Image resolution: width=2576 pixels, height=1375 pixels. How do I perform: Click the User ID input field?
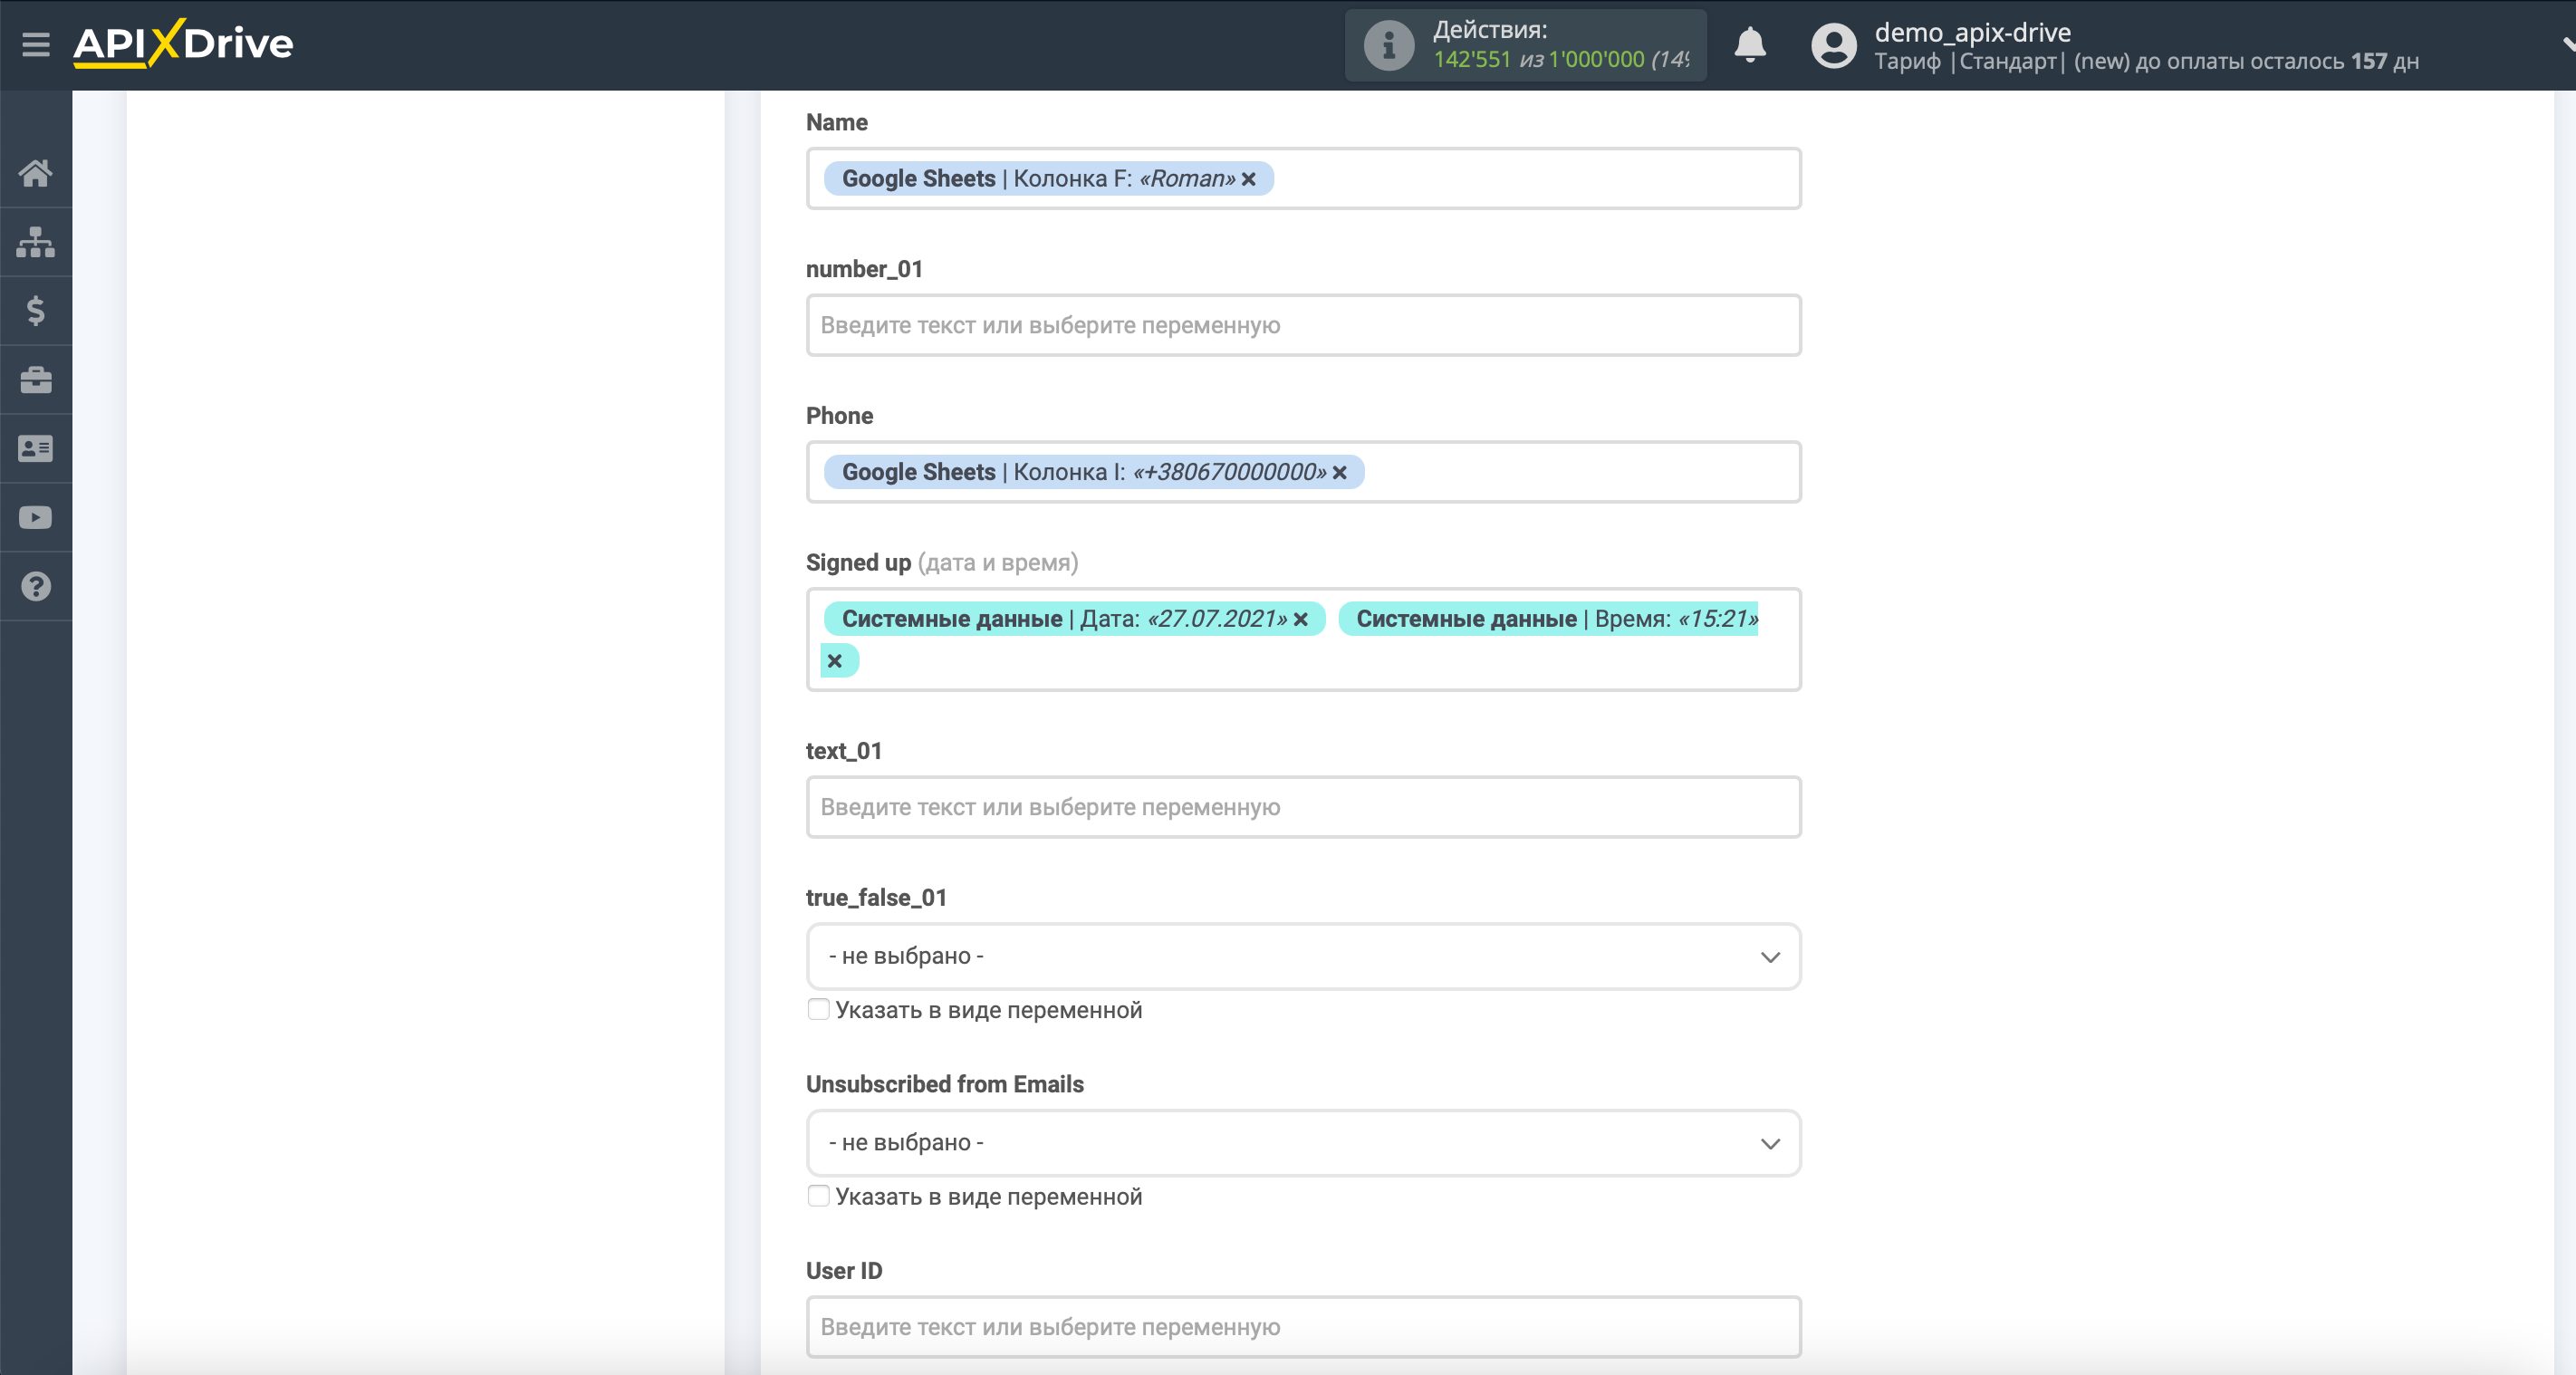coord(1302,1327)
